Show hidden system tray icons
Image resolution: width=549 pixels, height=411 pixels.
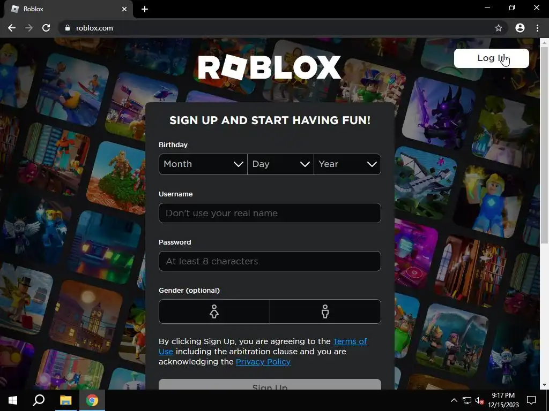coord(454,400)
